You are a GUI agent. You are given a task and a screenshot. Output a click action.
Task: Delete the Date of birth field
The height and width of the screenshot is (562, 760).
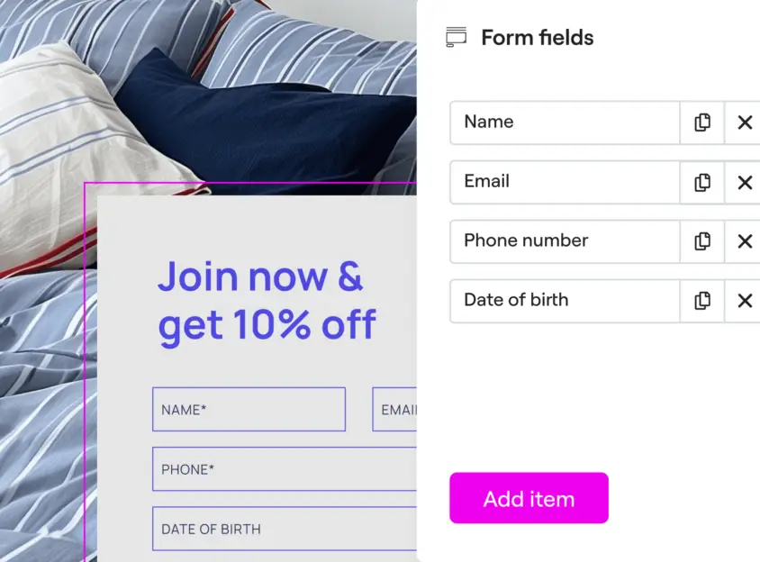(745, 301)
